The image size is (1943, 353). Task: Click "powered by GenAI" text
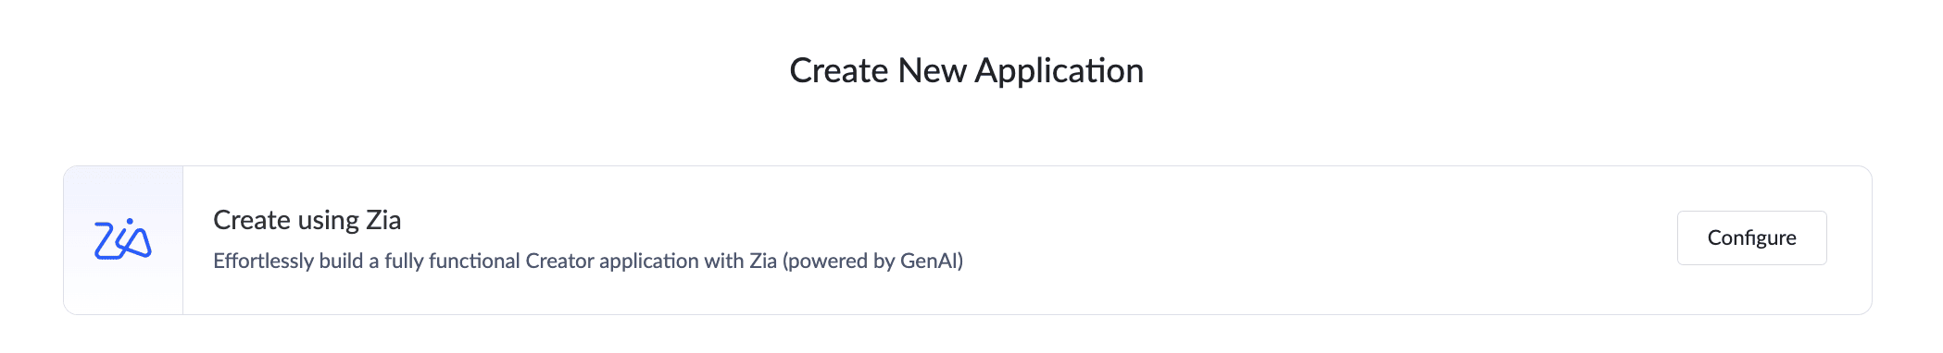click(872, 261)
